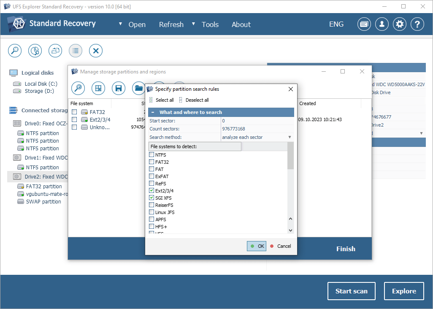Click Finish in Manage storage window
This screenshot has height=309, width=433.
pyautogui.click(x=346, y=249)
